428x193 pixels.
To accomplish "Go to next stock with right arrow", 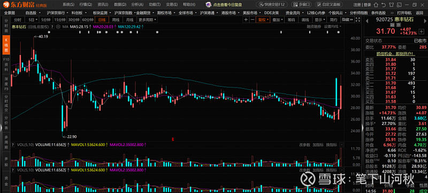I will coord(425,21).
